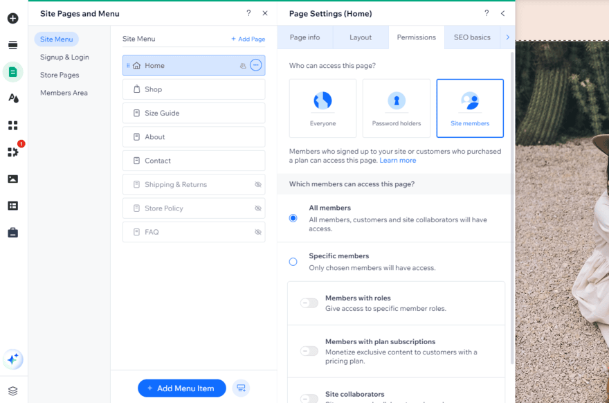Screen dimensions: 609x403
Task: Click the Add Menu Item button
Action: pyautogui.click(x=181, y=388)
